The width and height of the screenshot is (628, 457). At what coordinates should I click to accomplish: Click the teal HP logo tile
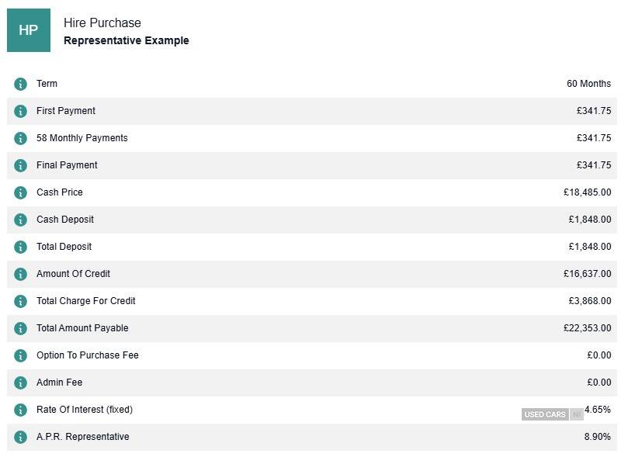point(29,30)
